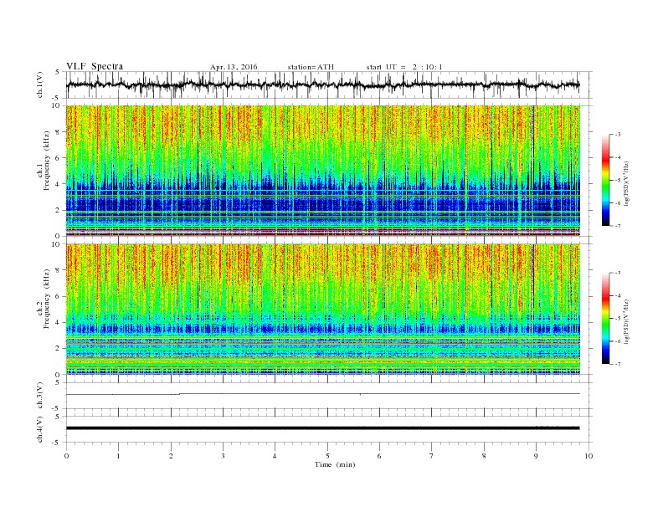The width and height of the screenshot is (663, 512).
Task: Select the "Time (min)" axis label
Action: (x=335, y=464)
